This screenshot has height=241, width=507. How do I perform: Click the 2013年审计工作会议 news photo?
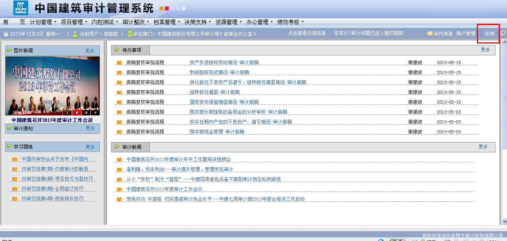[x=52, y=85]
